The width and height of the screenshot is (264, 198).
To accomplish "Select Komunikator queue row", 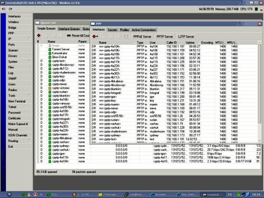I will coord(63,53).
